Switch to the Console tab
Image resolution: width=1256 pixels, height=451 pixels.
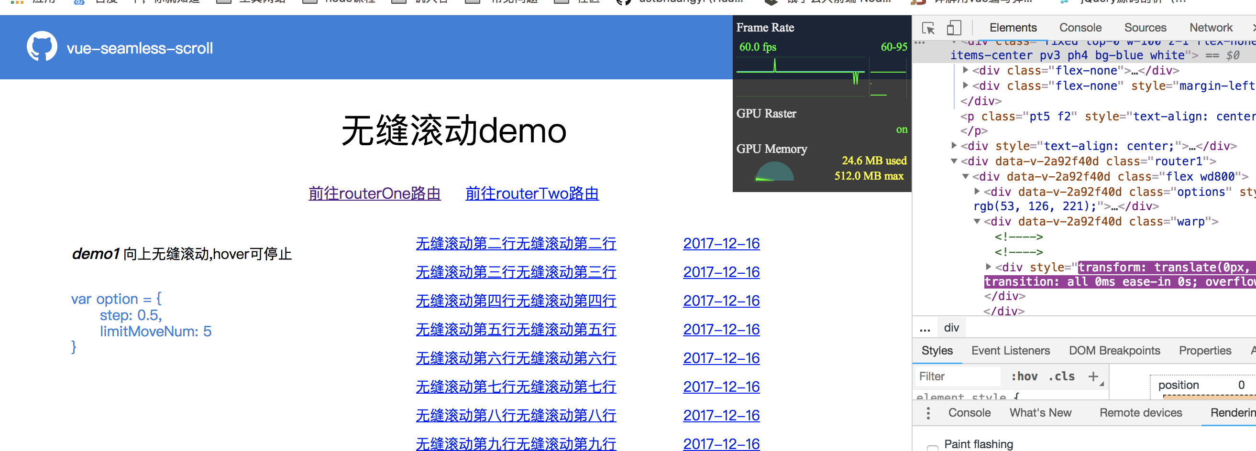point(1080,28)
